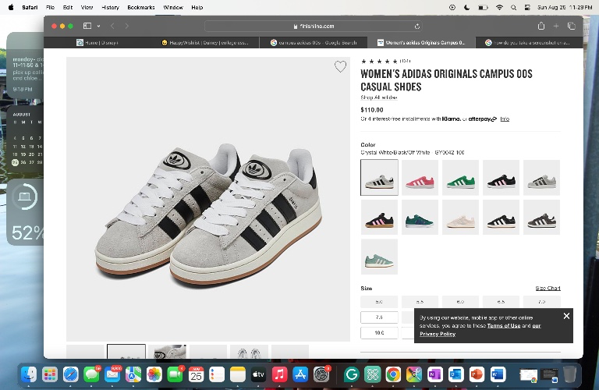
Task: Open the Terms of Use link
Action: click(504, 326)
